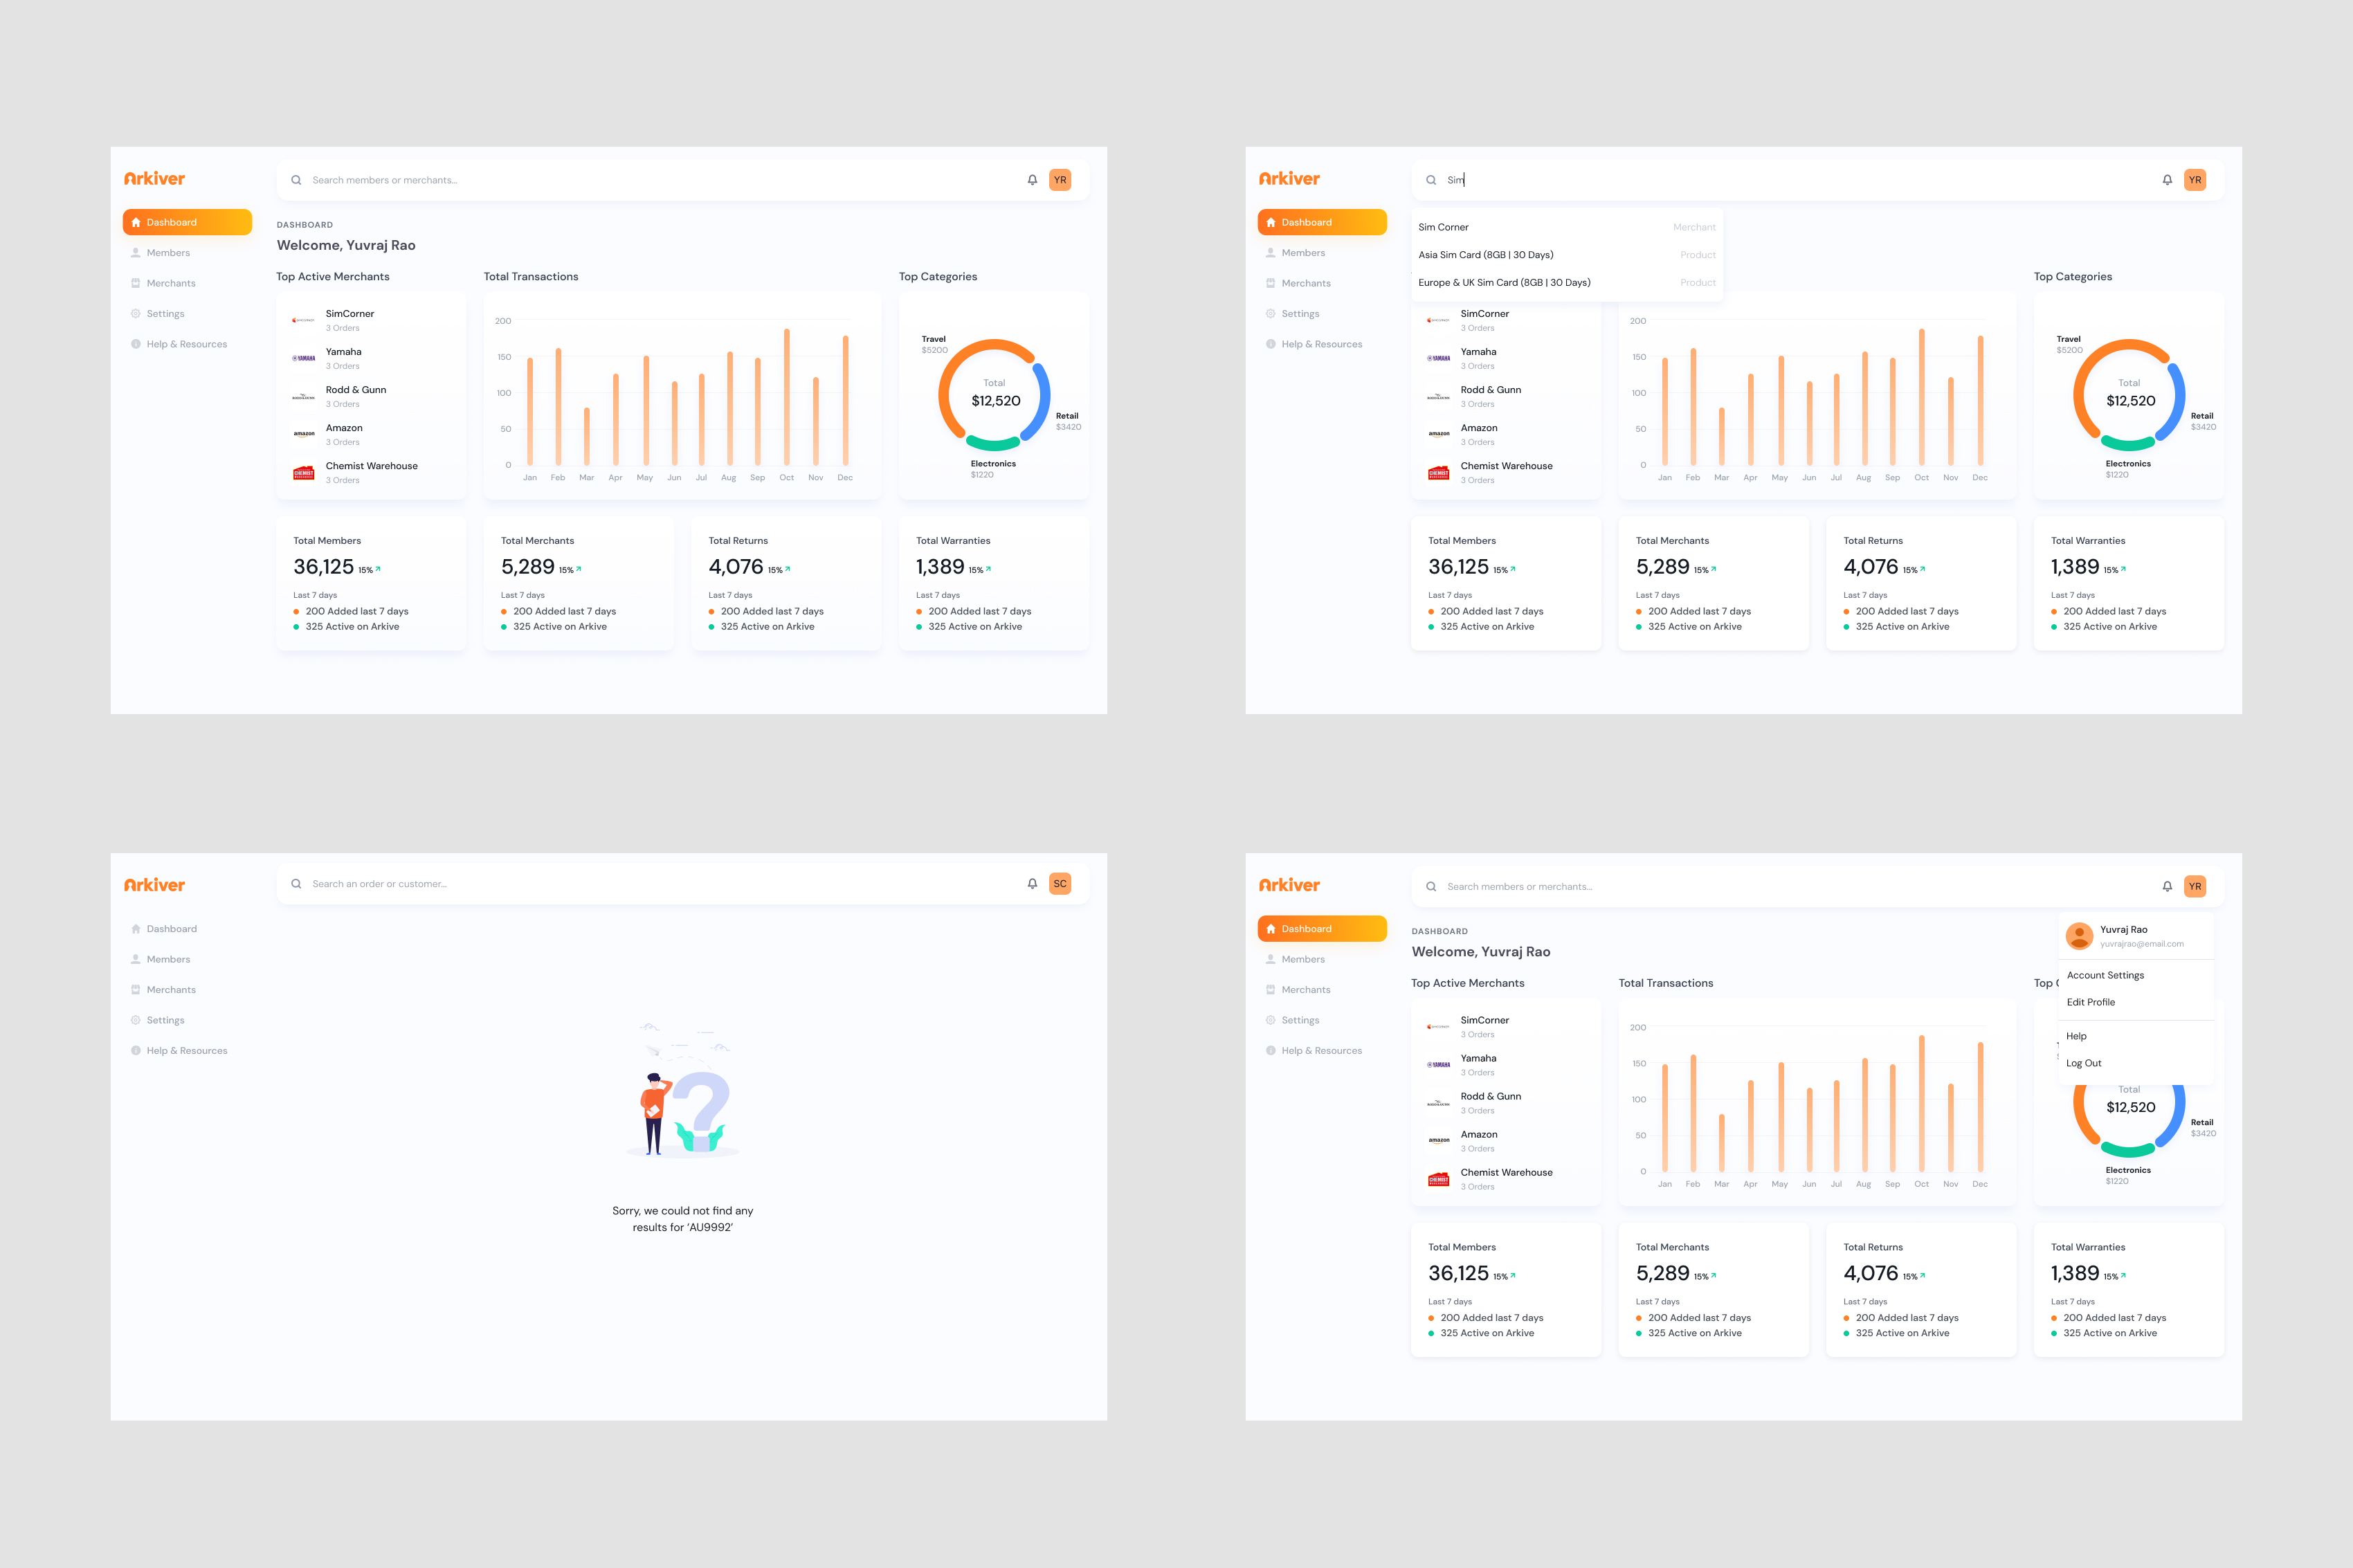
Task: Click the non-highlighted Dashboard home icon
Action: [136, 929]
